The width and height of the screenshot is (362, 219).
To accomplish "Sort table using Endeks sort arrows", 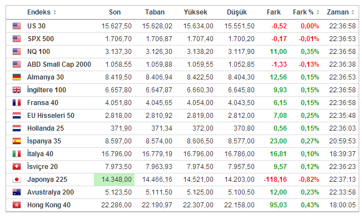I will point(54,12).
